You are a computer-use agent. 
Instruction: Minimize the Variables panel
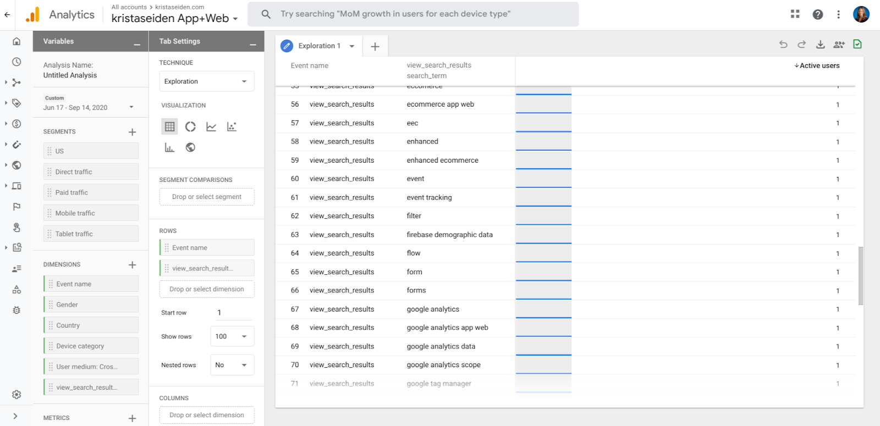(137, 42)
